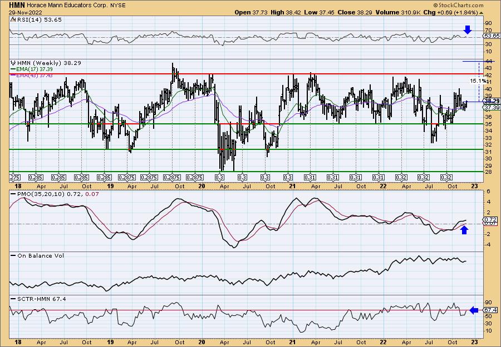Click the black PMO legend line swatch

click(13, 194)
